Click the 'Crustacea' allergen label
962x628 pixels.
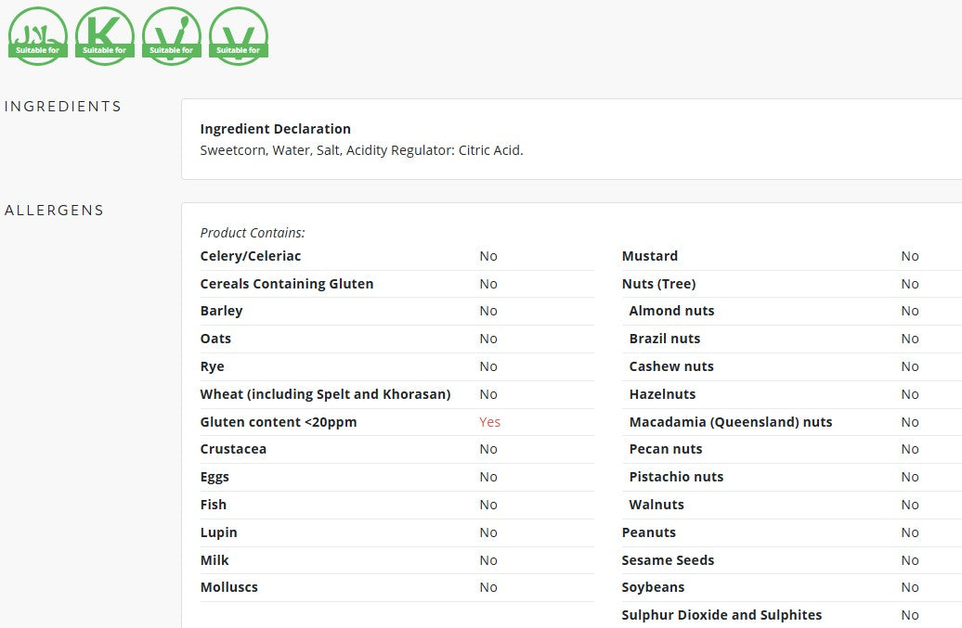233,449
